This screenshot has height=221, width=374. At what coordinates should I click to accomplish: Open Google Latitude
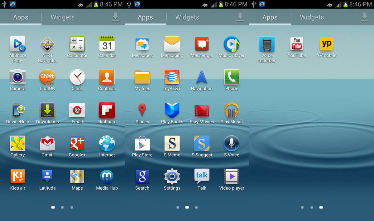(47, 177)
